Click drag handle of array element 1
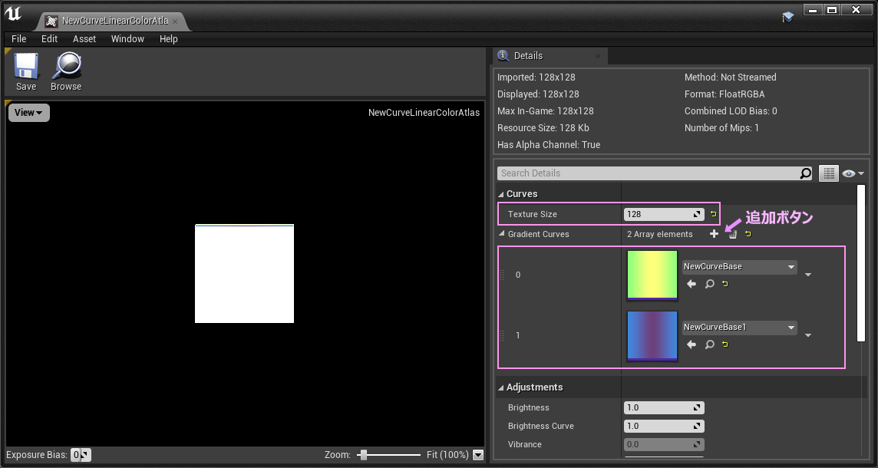 click(502, 335)
